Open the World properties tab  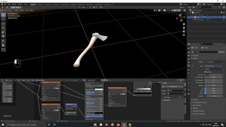coord(189,66)
